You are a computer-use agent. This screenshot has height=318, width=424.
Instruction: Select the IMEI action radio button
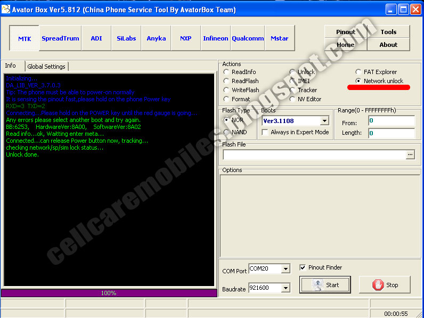click(x=292, y=81)
